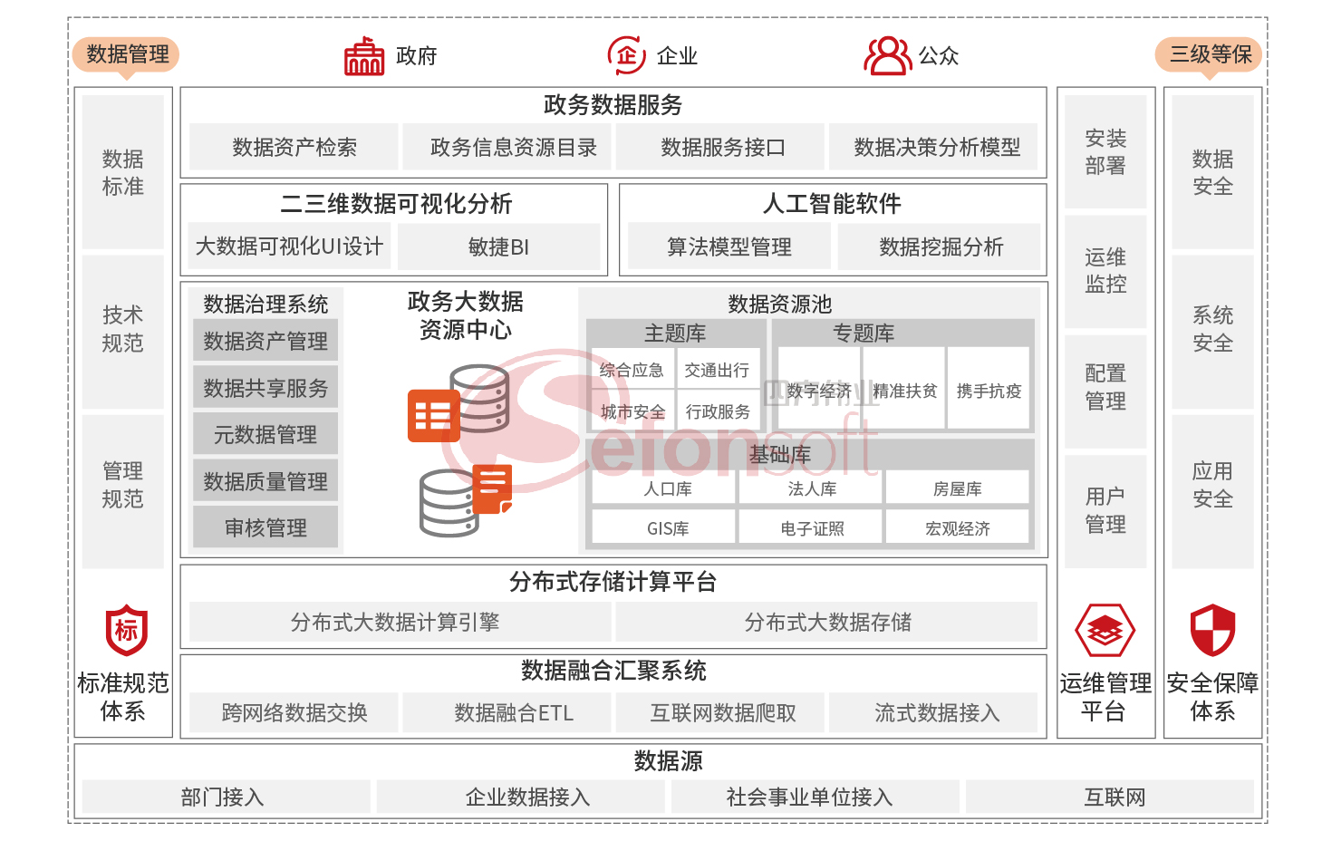This screenshot has width=1322, height=841.
Task: Select the 数据管理 orange label
Action: pyautogui.click(x=127, y=54)
